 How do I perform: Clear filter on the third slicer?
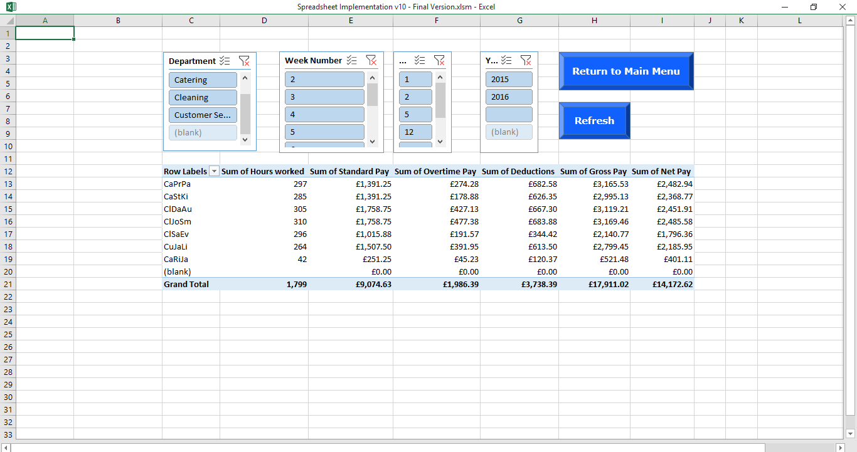[x=439, y=60]
